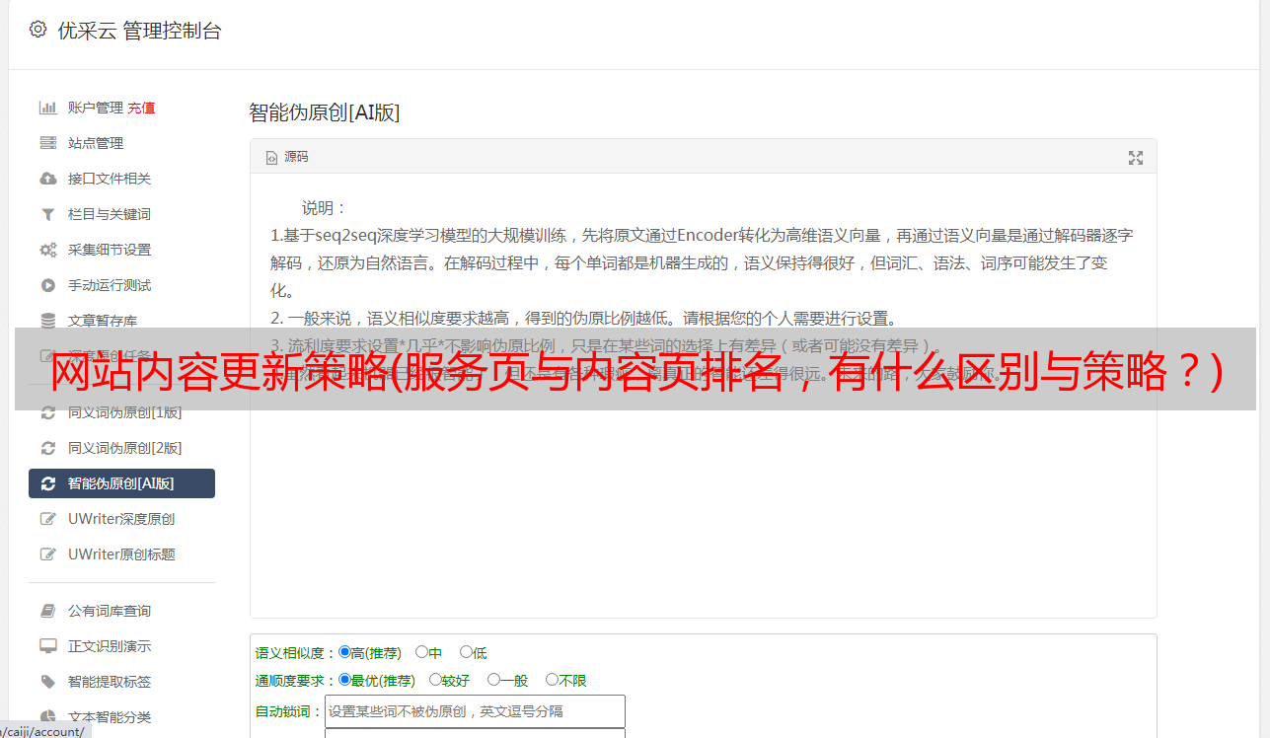This screenshot has height=738, width=1270.
Task: Select 语义相似度 中 radio option
Action: (x=421, y=652)
